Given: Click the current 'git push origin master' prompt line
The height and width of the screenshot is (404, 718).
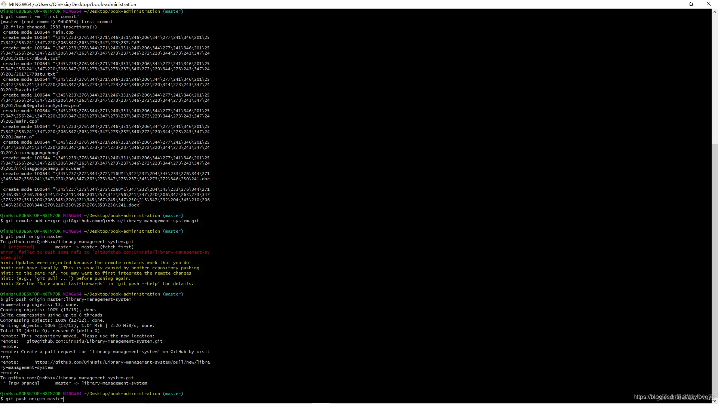Looking at the screenshot, I should pos(34,399).
